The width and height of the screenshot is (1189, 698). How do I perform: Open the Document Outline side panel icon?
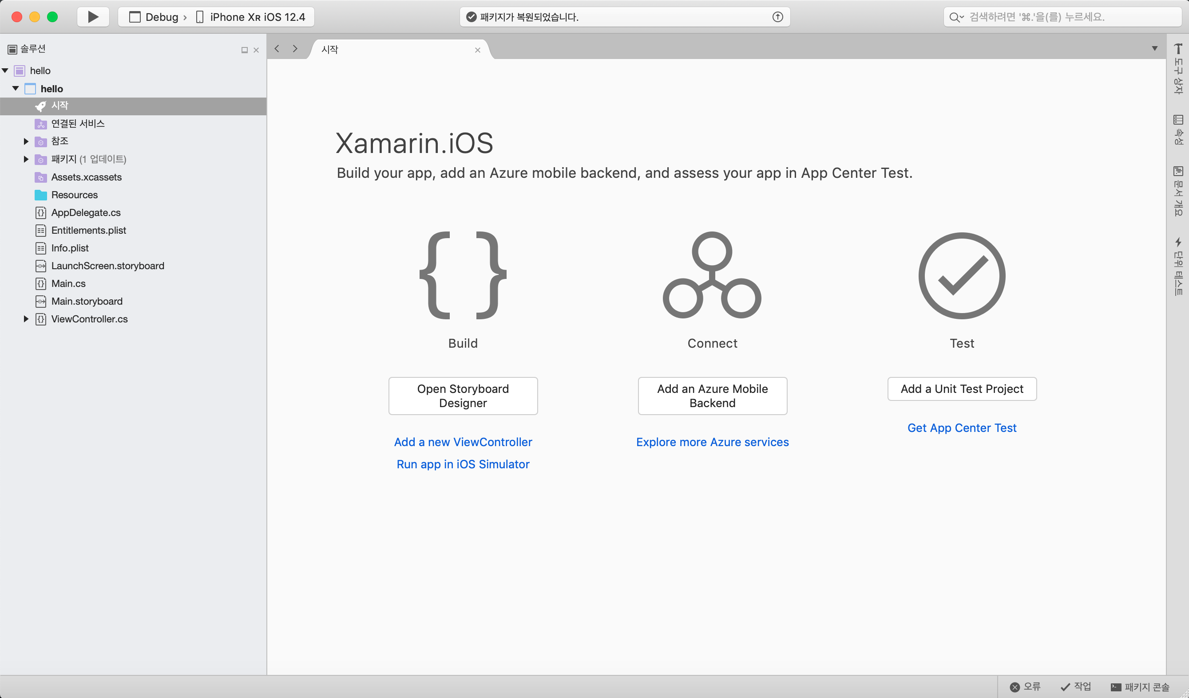click(1178, 171)
